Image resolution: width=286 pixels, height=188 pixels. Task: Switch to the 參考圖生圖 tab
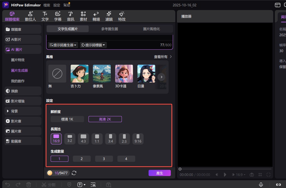point(110,29)
